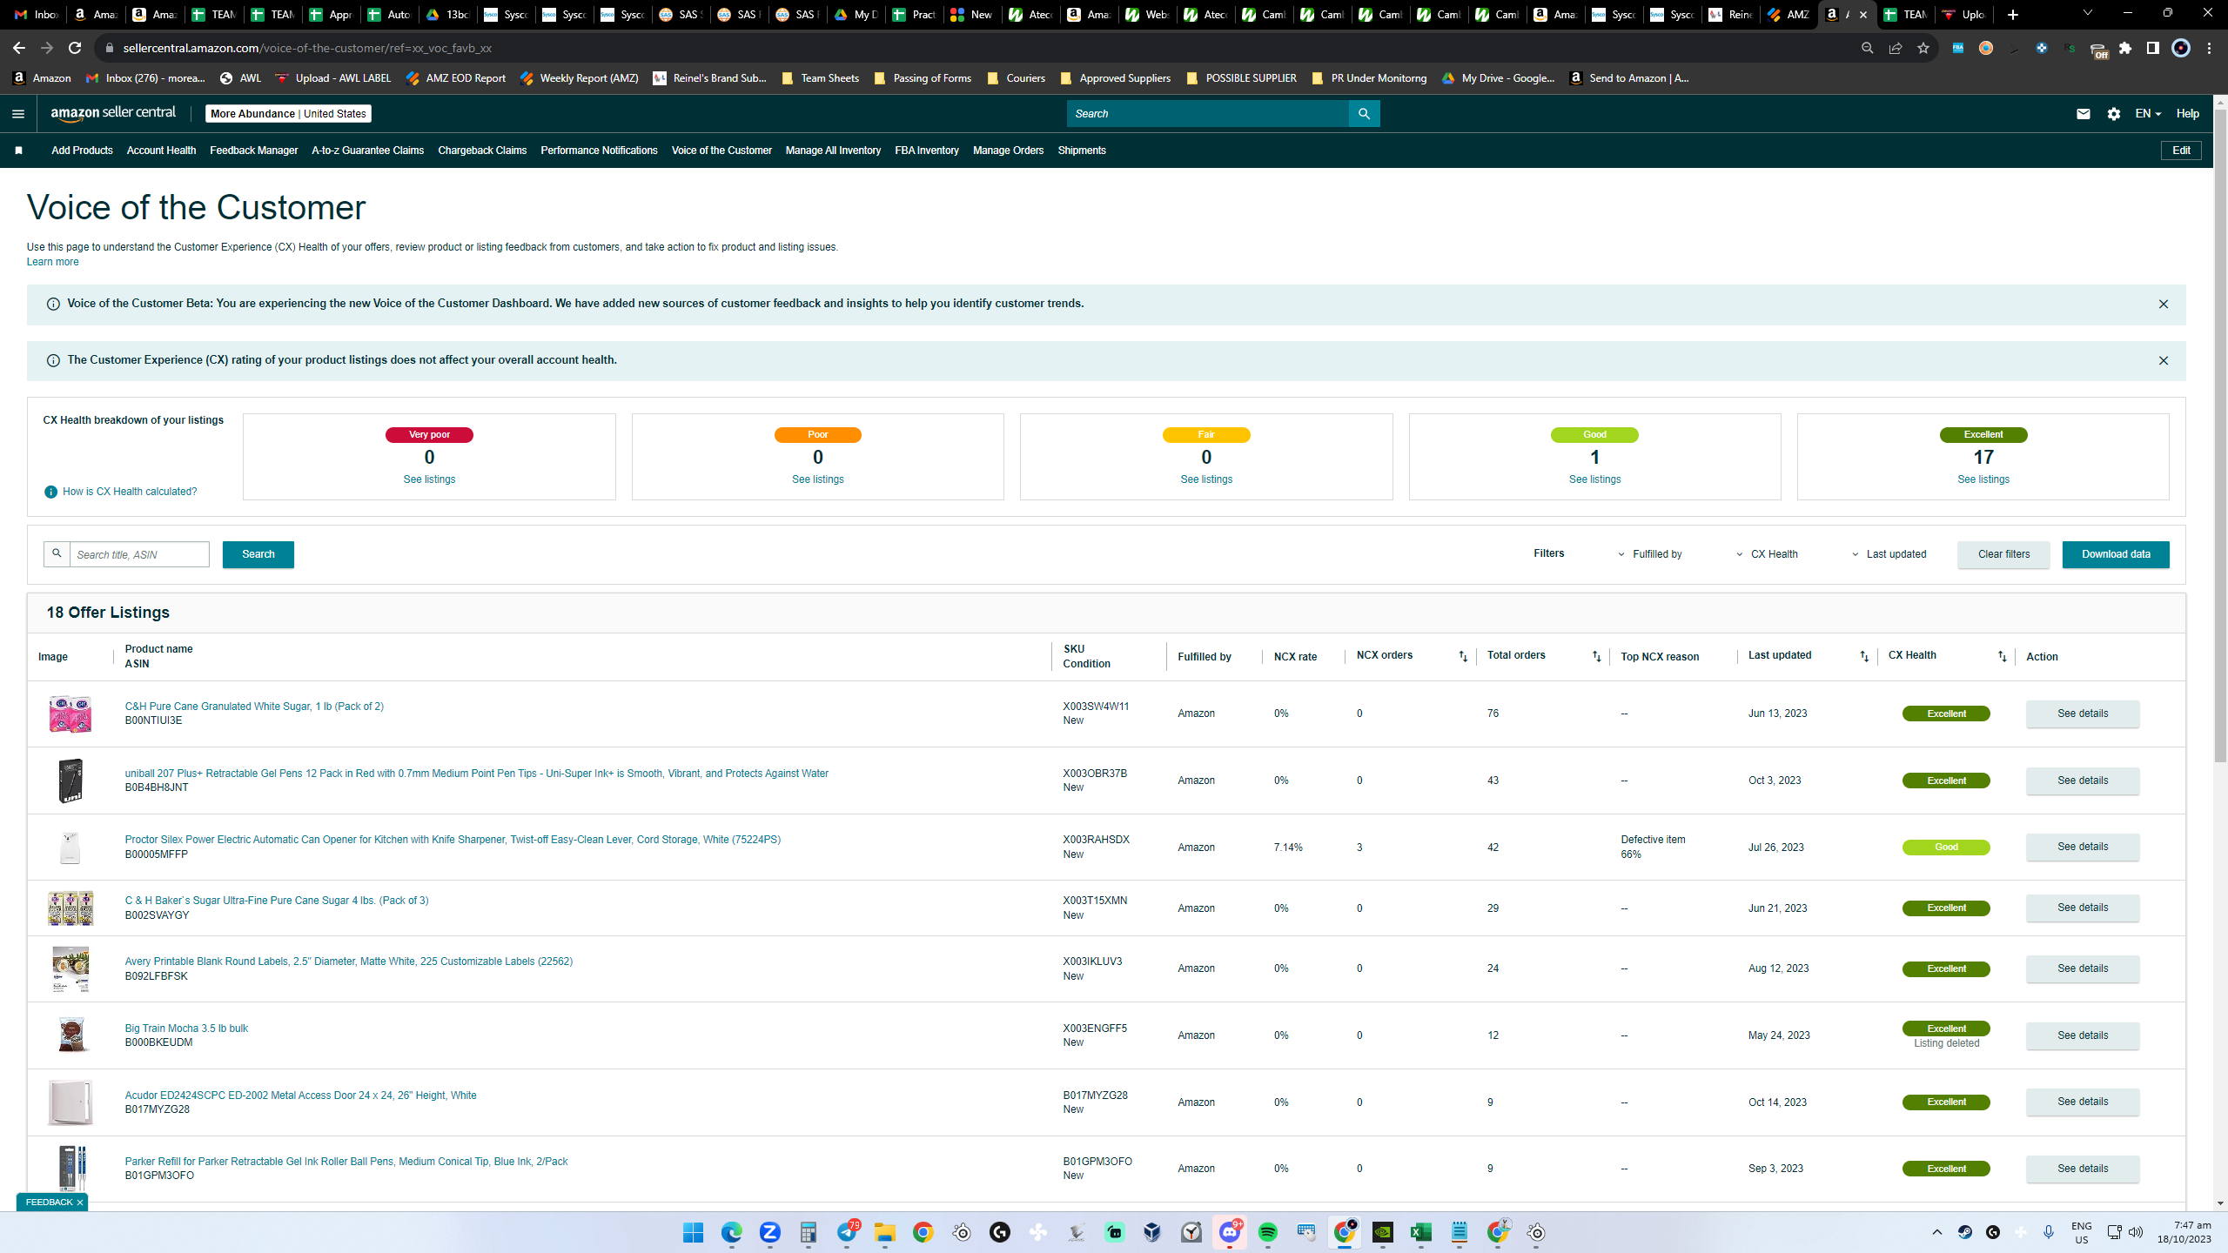Click info icon beside How is CX Health calculated
Screen dimensions: 2228x1253
[50, 492]
